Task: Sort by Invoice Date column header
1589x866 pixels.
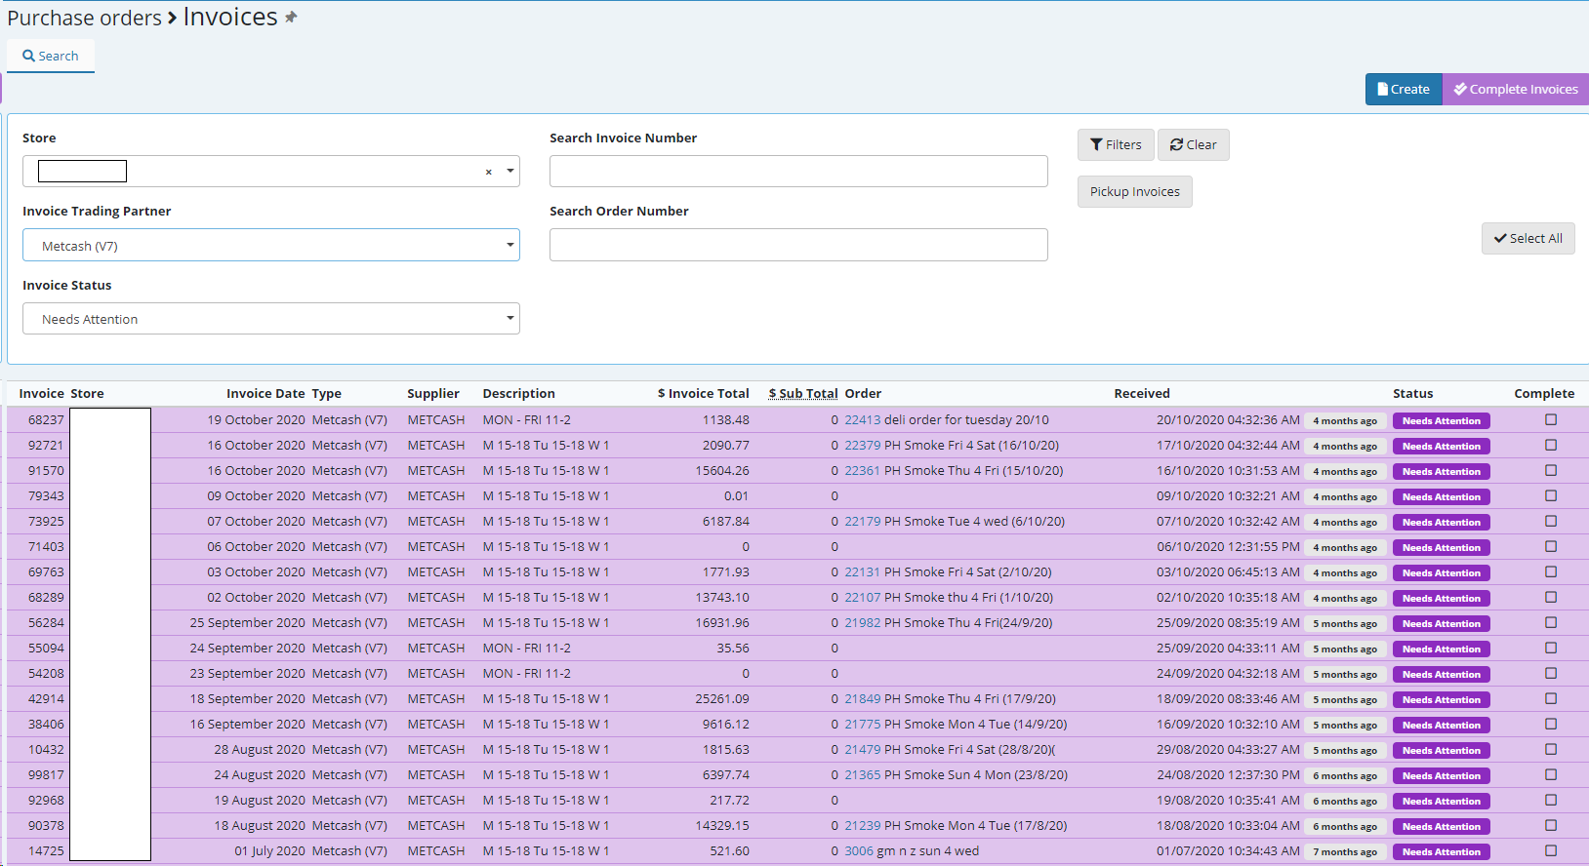Action: click(x=265, y=394)
